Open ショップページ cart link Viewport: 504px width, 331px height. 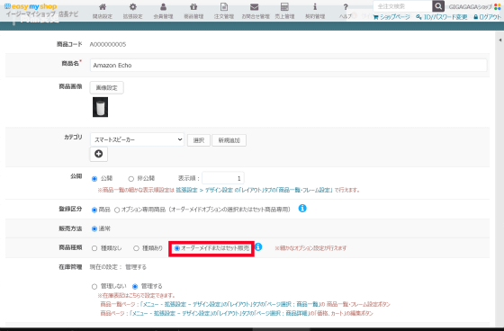point(391,17)
